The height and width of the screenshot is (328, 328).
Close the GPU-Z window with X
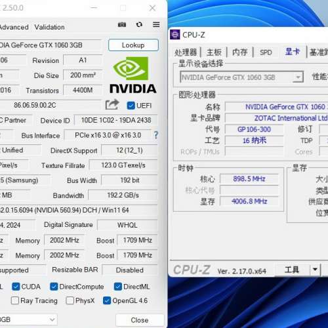coord(152,8)
